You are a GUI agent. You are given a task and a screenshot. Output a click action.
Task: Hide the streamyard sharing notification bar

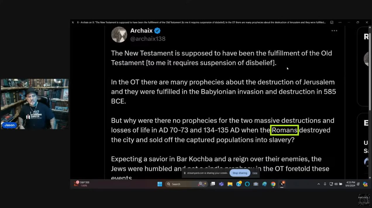[255, 173]
